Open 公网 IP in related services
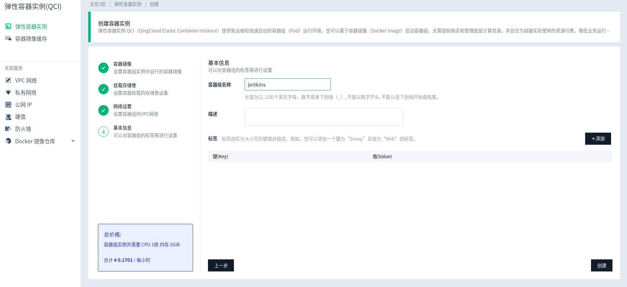 click(24, 105)
